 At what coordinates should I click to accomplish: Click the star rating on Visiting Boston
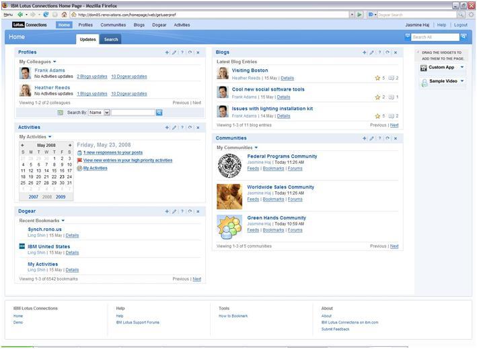377,79
